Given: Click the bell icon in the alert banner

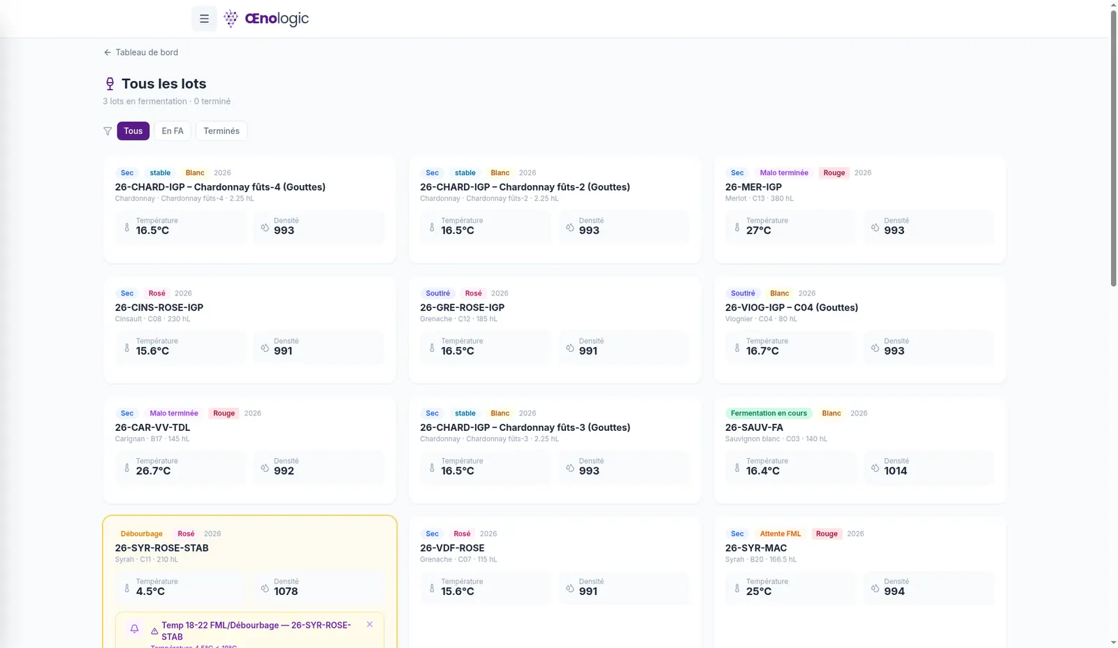Looking at the screenshot, I should click(135, 628).
